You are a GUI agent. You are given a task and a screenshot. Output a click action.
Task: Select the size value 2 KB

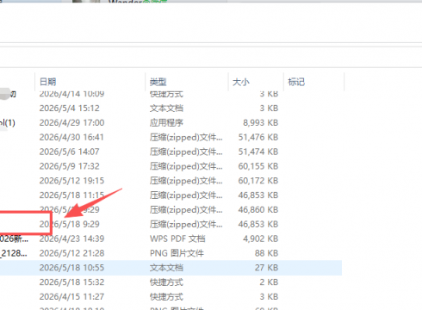pos(269,282)
